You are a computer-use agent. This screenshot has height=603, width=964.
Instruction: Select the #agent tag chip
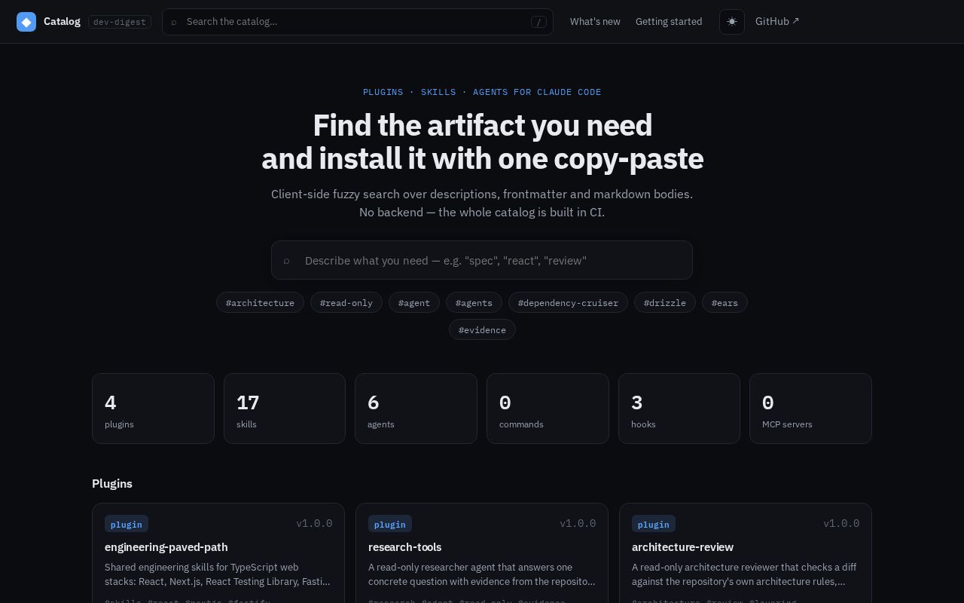point(414,302)
